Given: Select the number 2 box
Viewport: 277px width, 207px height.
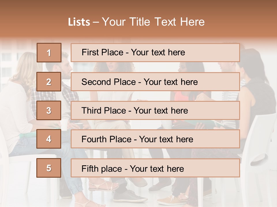Looking at the screenshot, I should [x=49, y=82].
